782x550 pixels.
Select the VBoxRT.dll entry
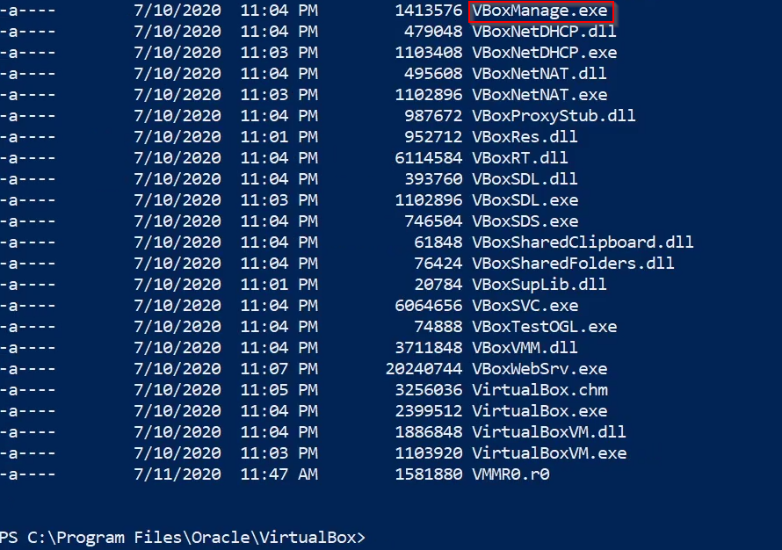[519, 158]
